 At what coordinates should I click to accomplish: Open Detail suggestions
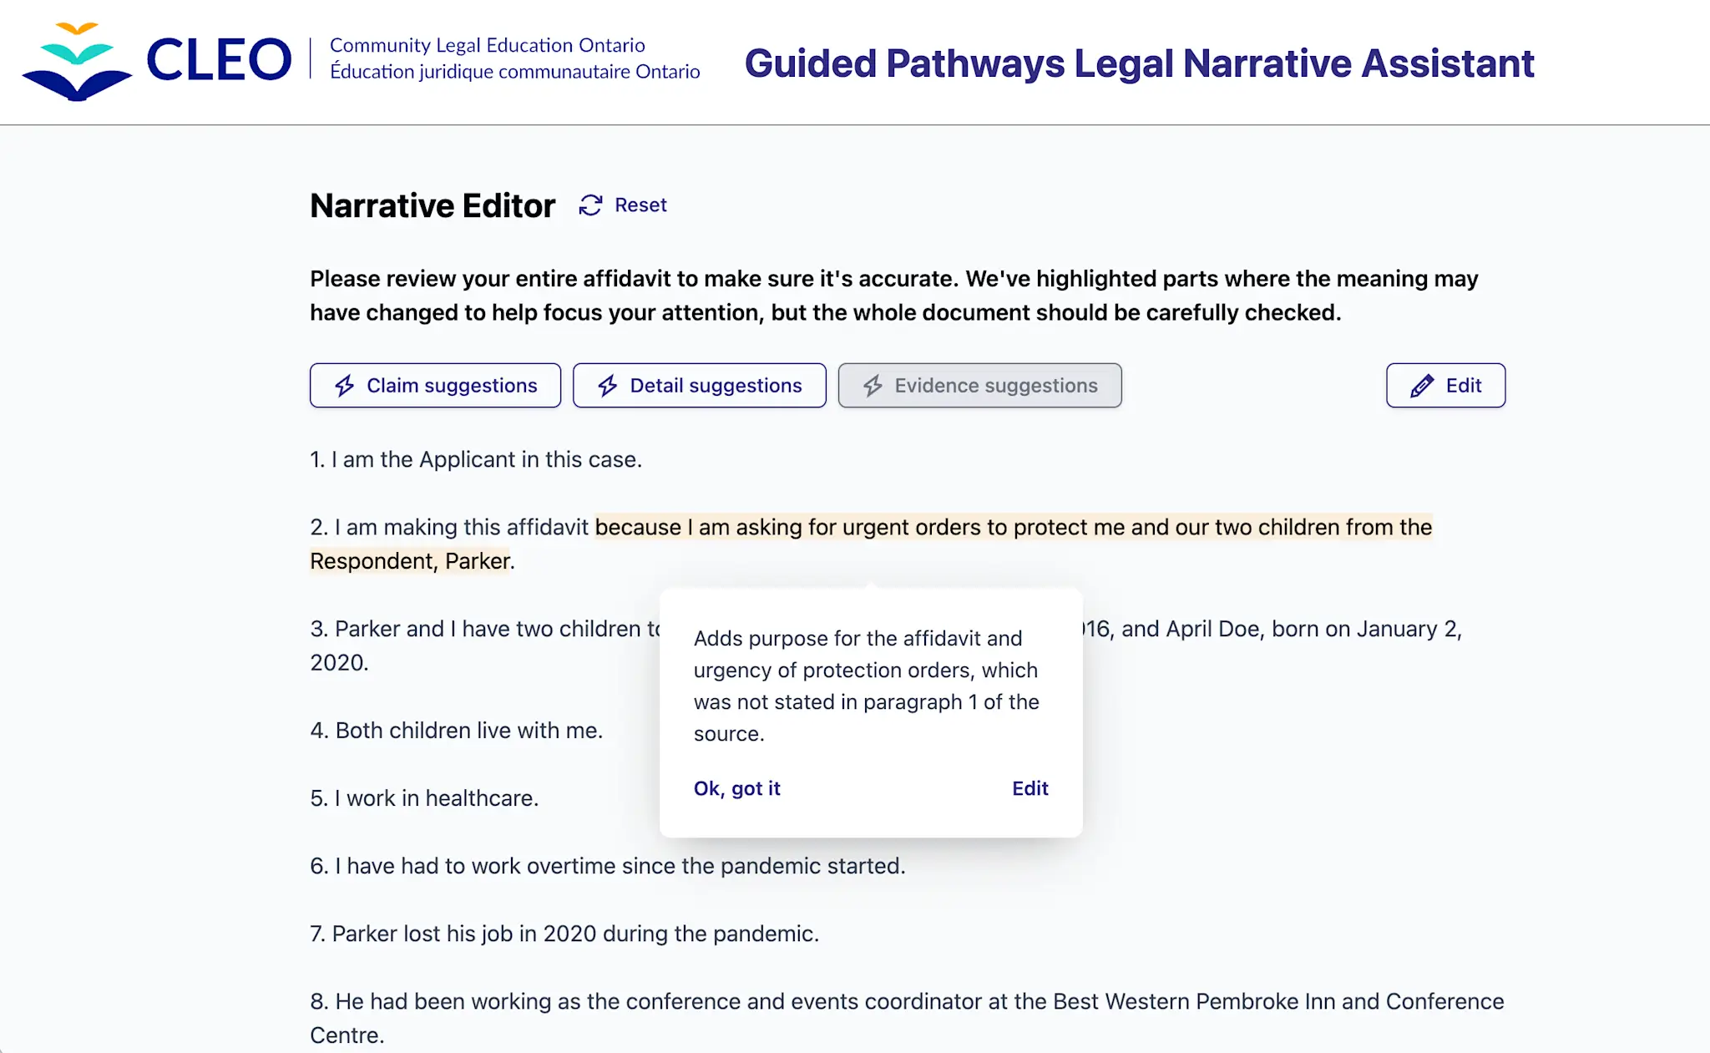[700, 385]
